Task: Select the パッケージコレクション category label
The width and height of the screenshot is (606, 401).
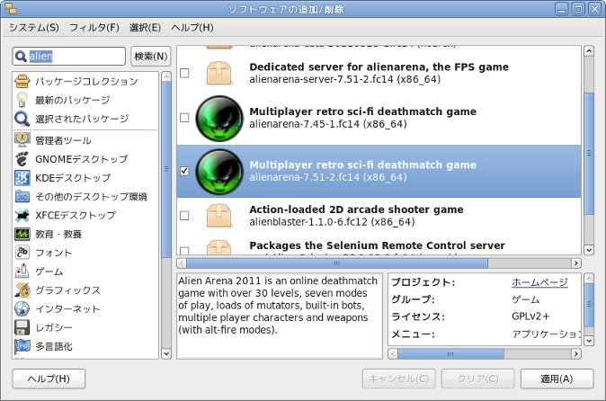Action: point(86,82)
